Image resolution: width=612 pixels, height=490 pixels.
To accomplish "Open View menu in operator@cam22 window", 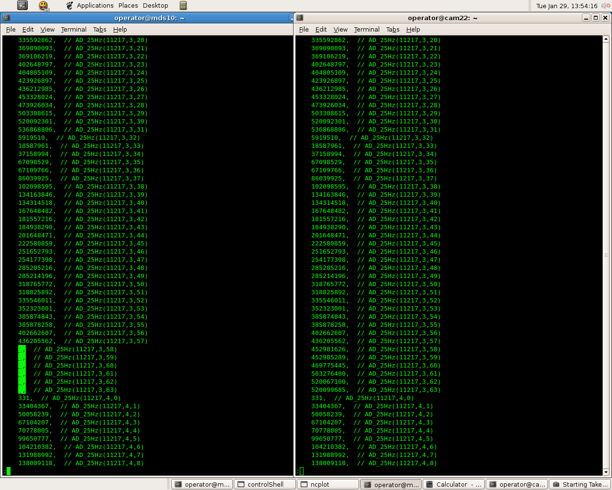I will coord(340,29).
